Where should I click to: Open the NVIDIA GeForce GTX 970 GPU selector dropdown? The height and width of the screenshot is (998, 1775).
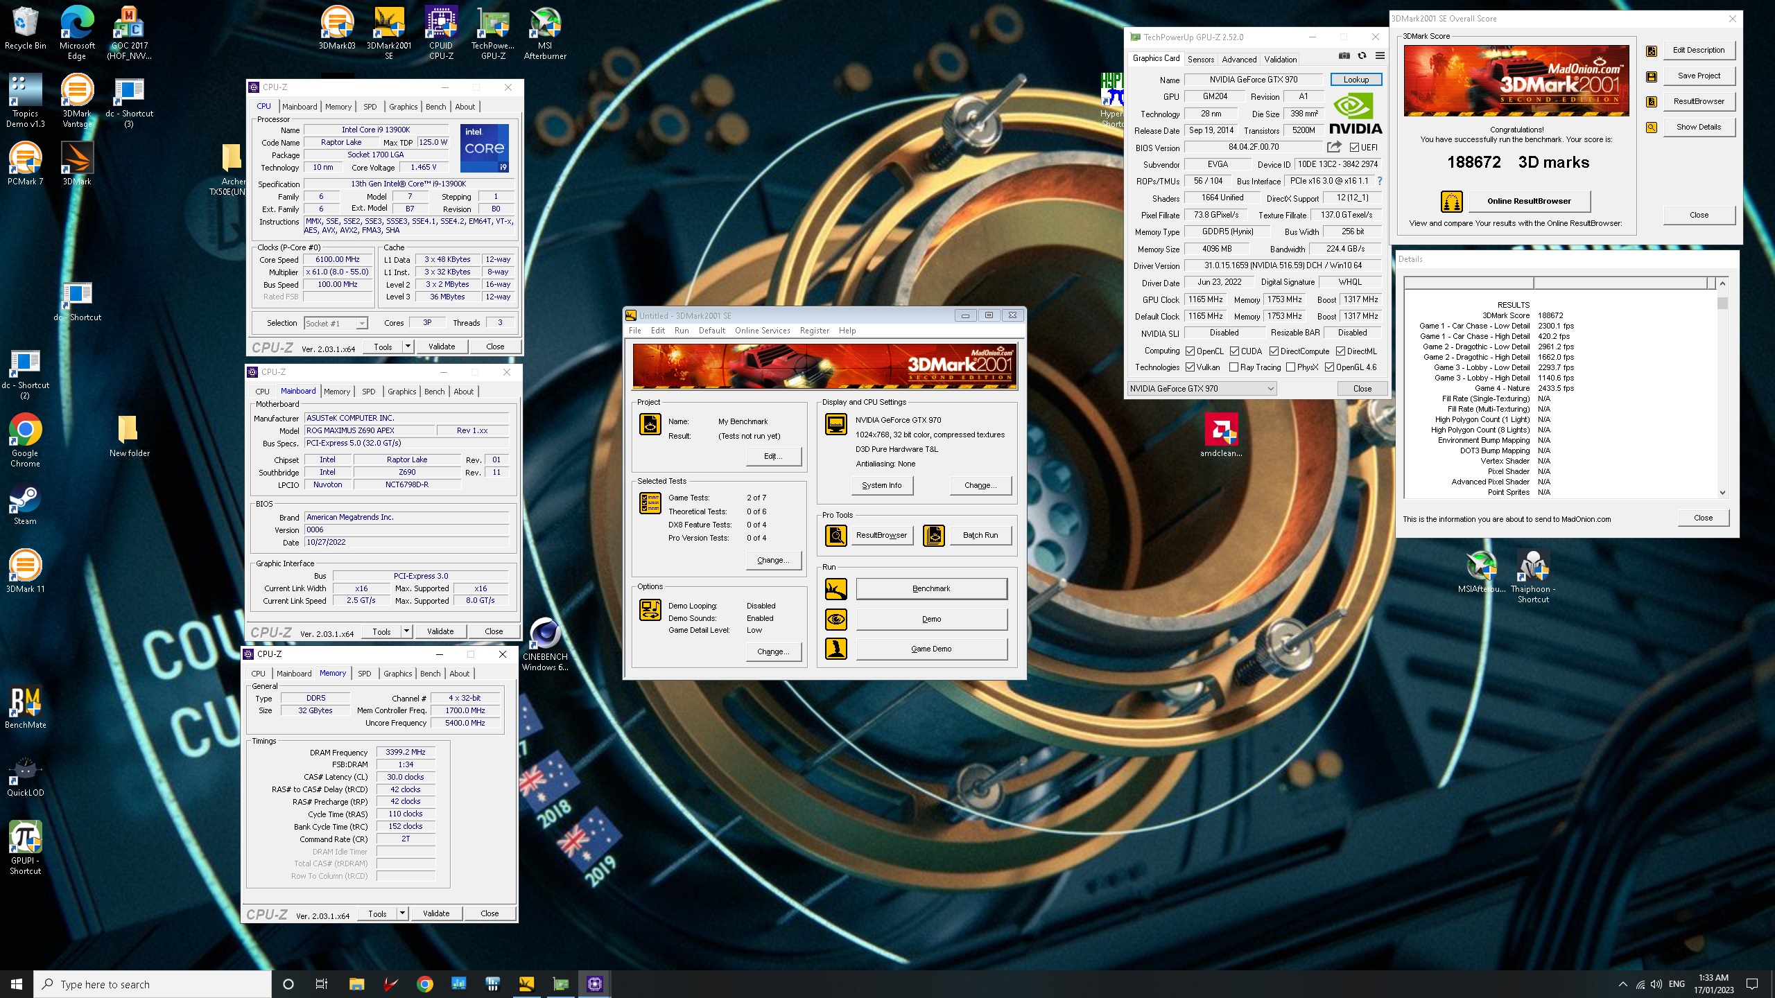[x=1202, y=389]
